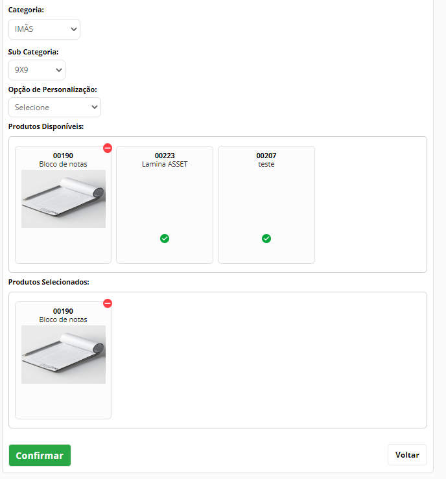Click the 00190 code in available products

click(x=63, y=156)
